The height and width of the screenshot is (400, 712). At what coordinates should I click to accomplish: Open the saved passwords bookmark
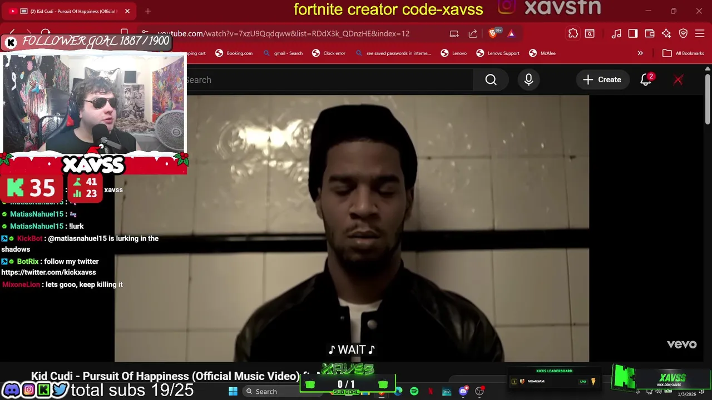click(392, 53)
